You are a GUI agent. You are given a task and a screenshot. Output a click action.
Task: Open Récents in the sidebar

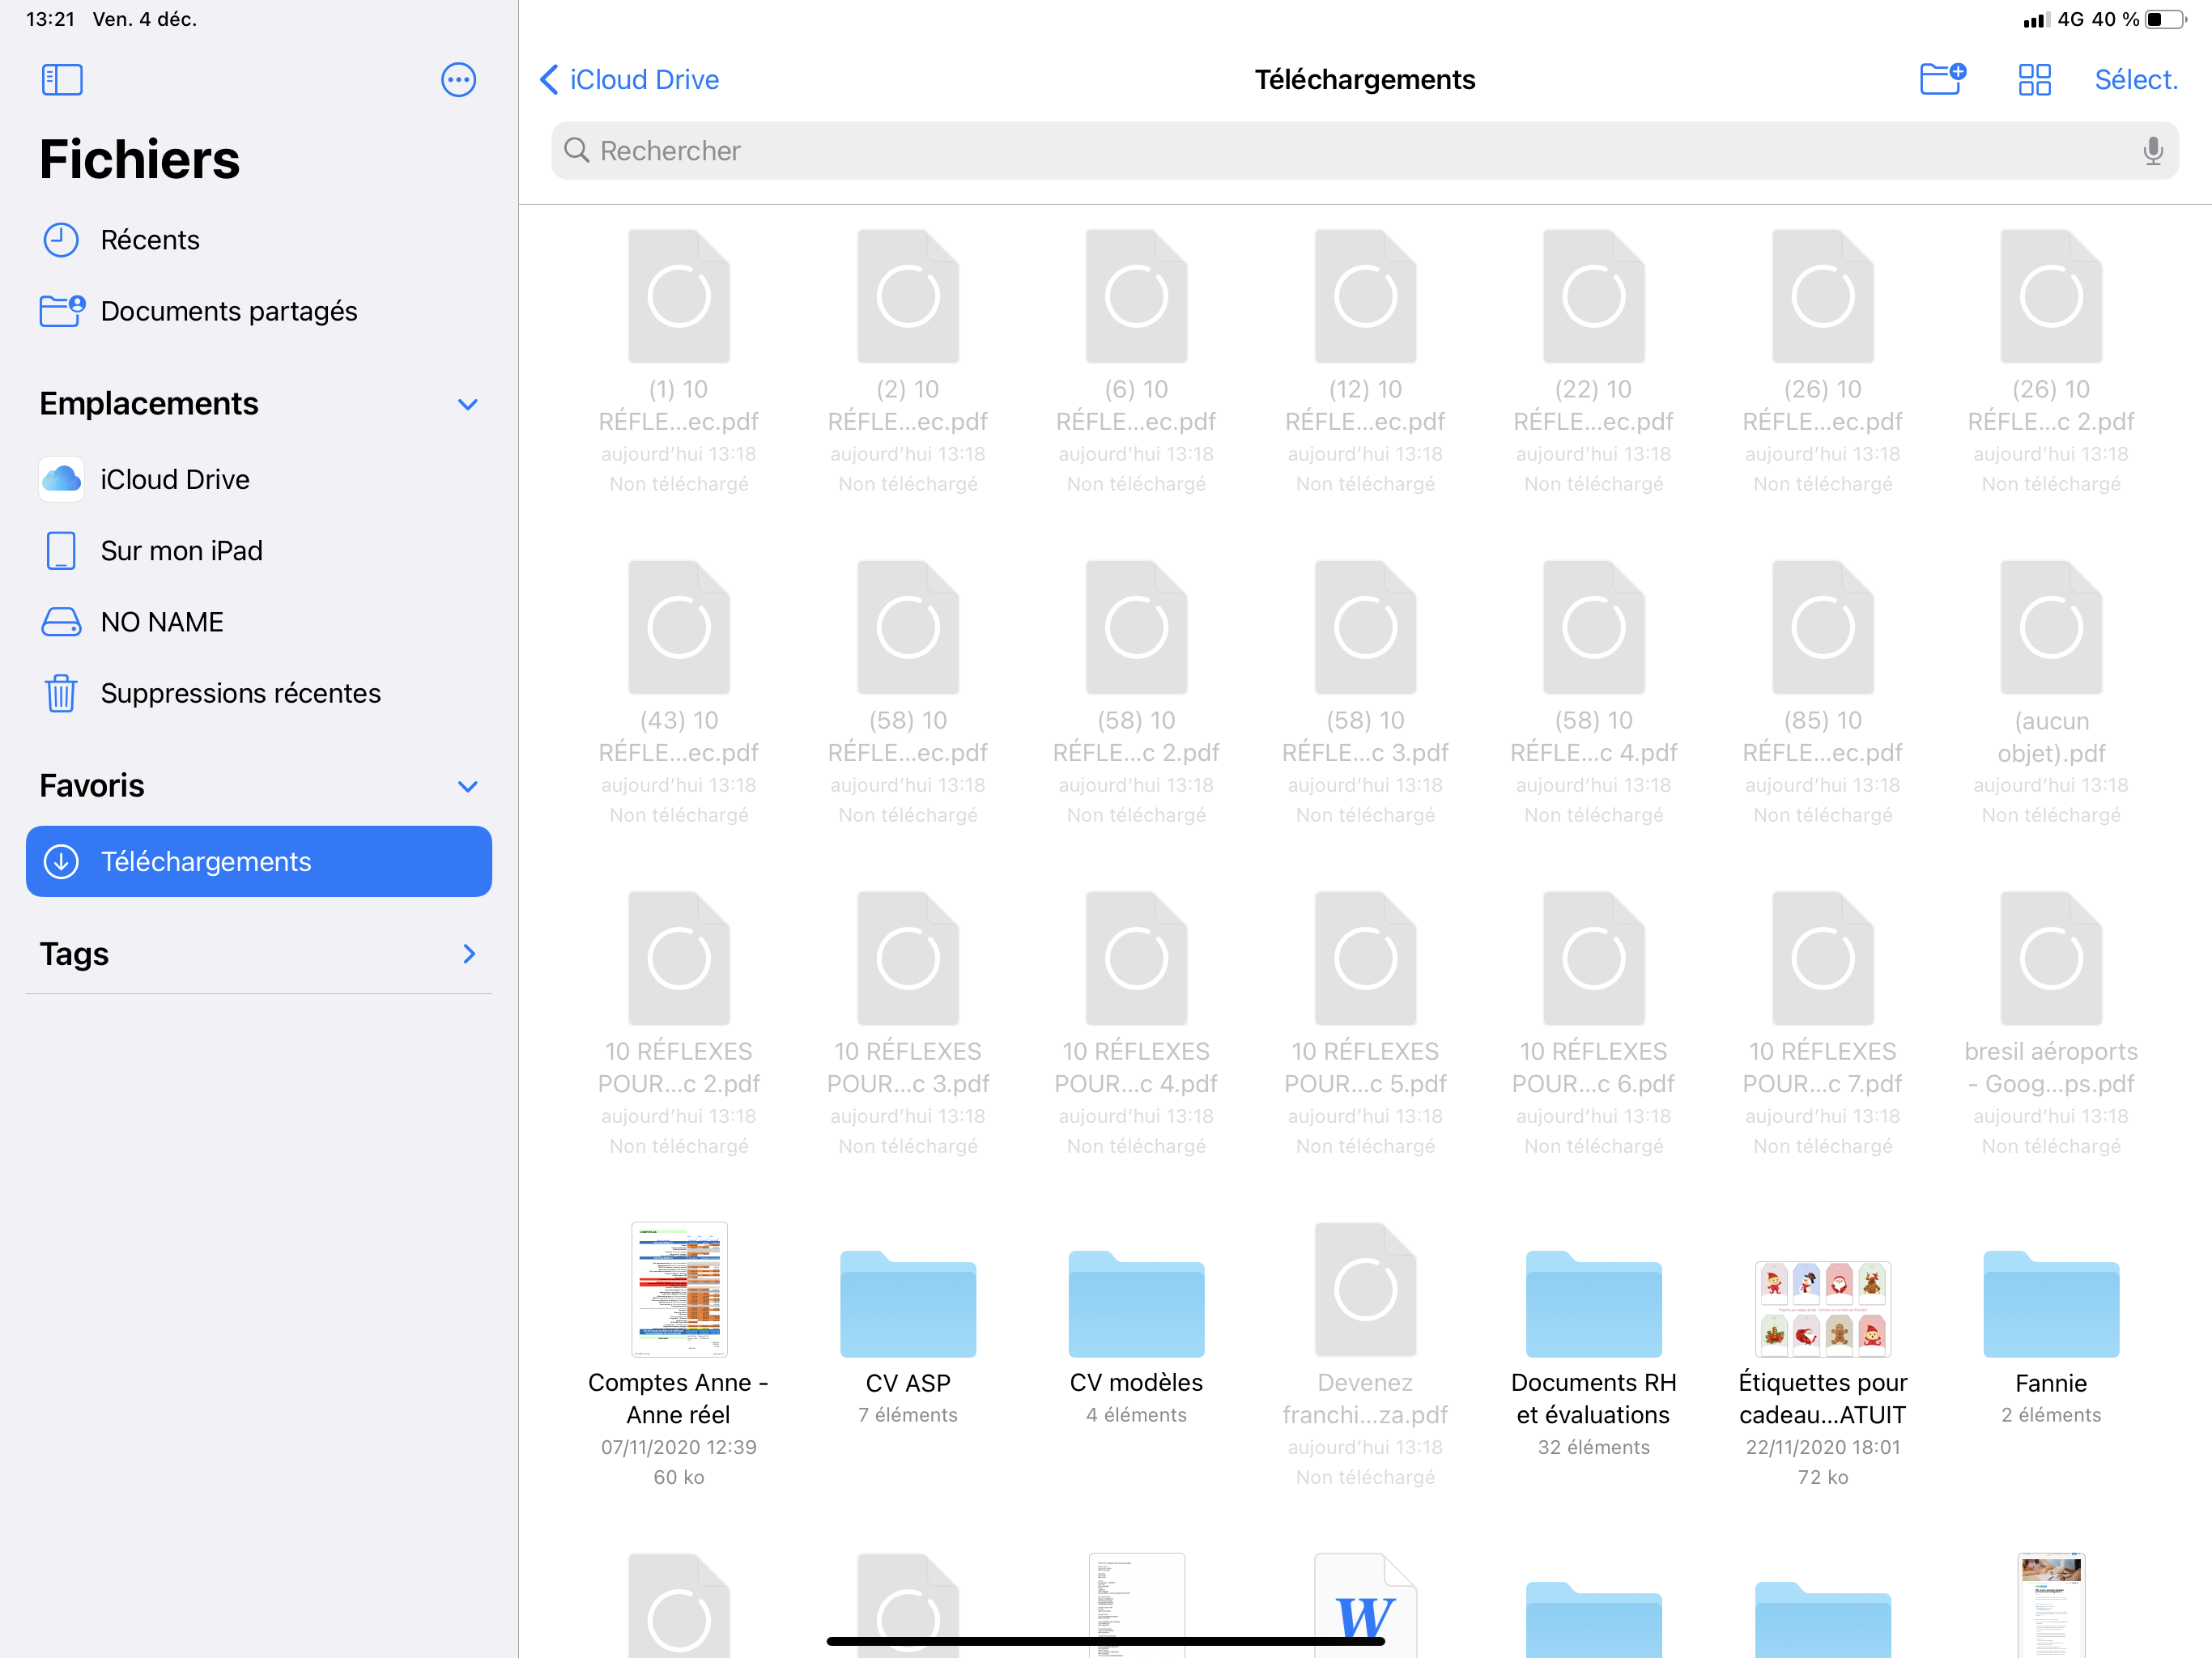(150, 240)
